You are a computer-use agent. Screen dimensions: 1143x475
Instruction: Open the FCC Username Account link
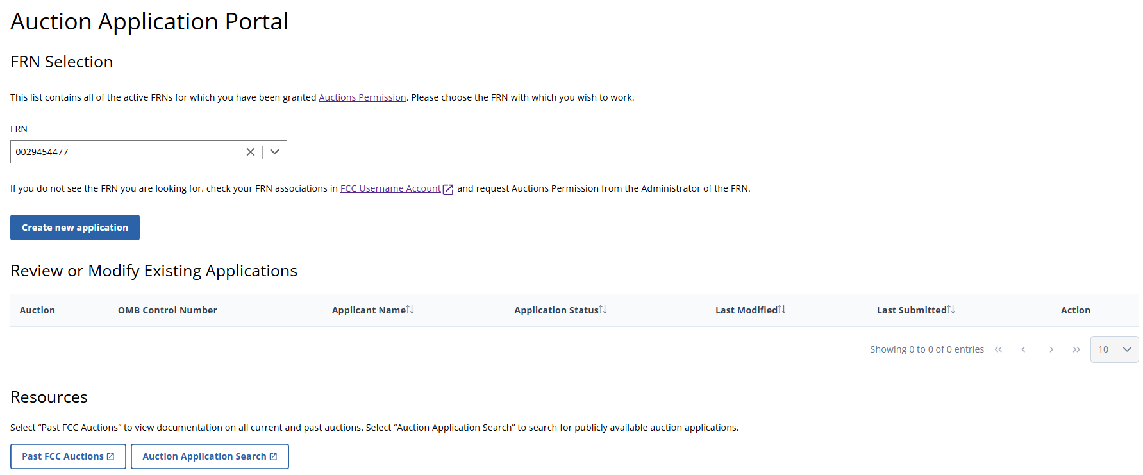(x=390, y=188)
